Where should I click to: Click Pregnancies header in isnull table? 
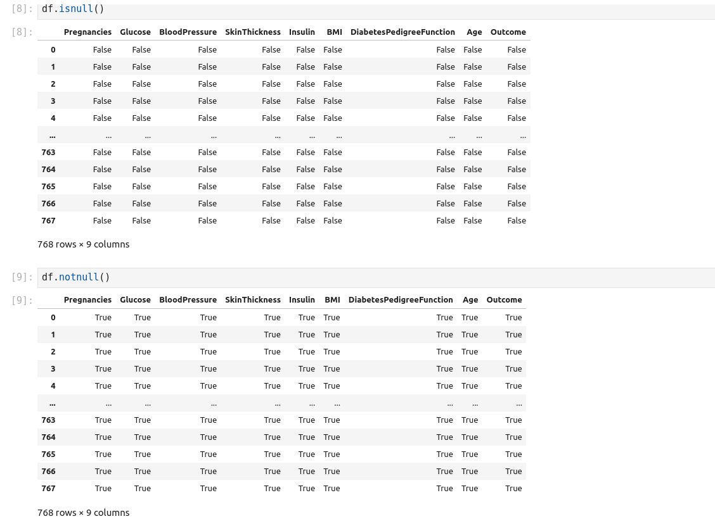point(87,32)
